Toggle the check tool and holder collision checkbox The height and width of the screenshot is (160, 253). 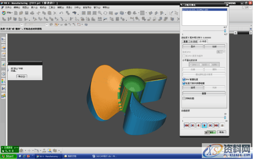[x=184, y=83]
